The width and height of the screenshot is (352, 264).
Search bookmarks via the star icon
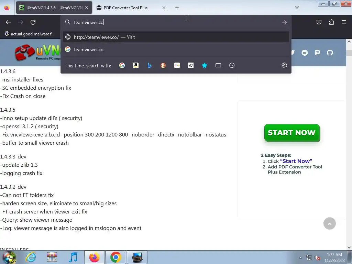pyautogui.click(x=204, y=65)
